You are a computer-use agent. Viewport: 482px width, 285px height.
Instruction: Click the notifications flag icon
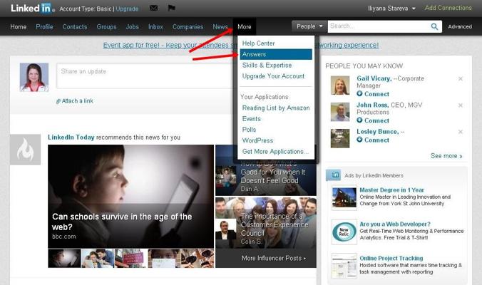click(172, 8)
